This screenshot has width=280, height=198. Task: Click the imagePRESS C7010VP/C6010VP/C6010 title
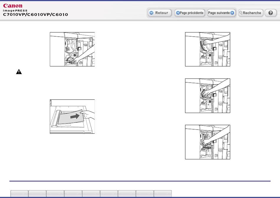(x=35, y=13)
